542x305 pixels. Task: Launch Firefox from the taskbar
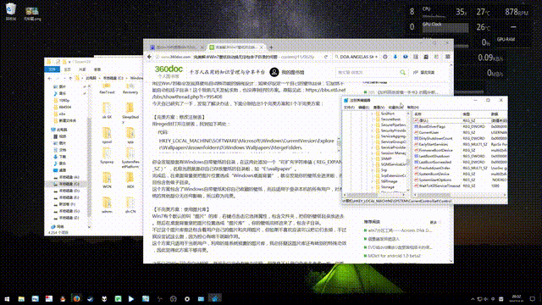click(x=76, y=299)
